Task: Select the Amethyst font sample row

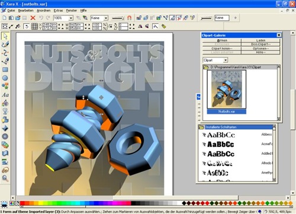Action: [236, 173]
